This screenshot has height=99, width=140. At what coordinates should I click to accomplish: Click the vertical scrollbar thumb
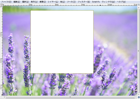click(138, 51)
